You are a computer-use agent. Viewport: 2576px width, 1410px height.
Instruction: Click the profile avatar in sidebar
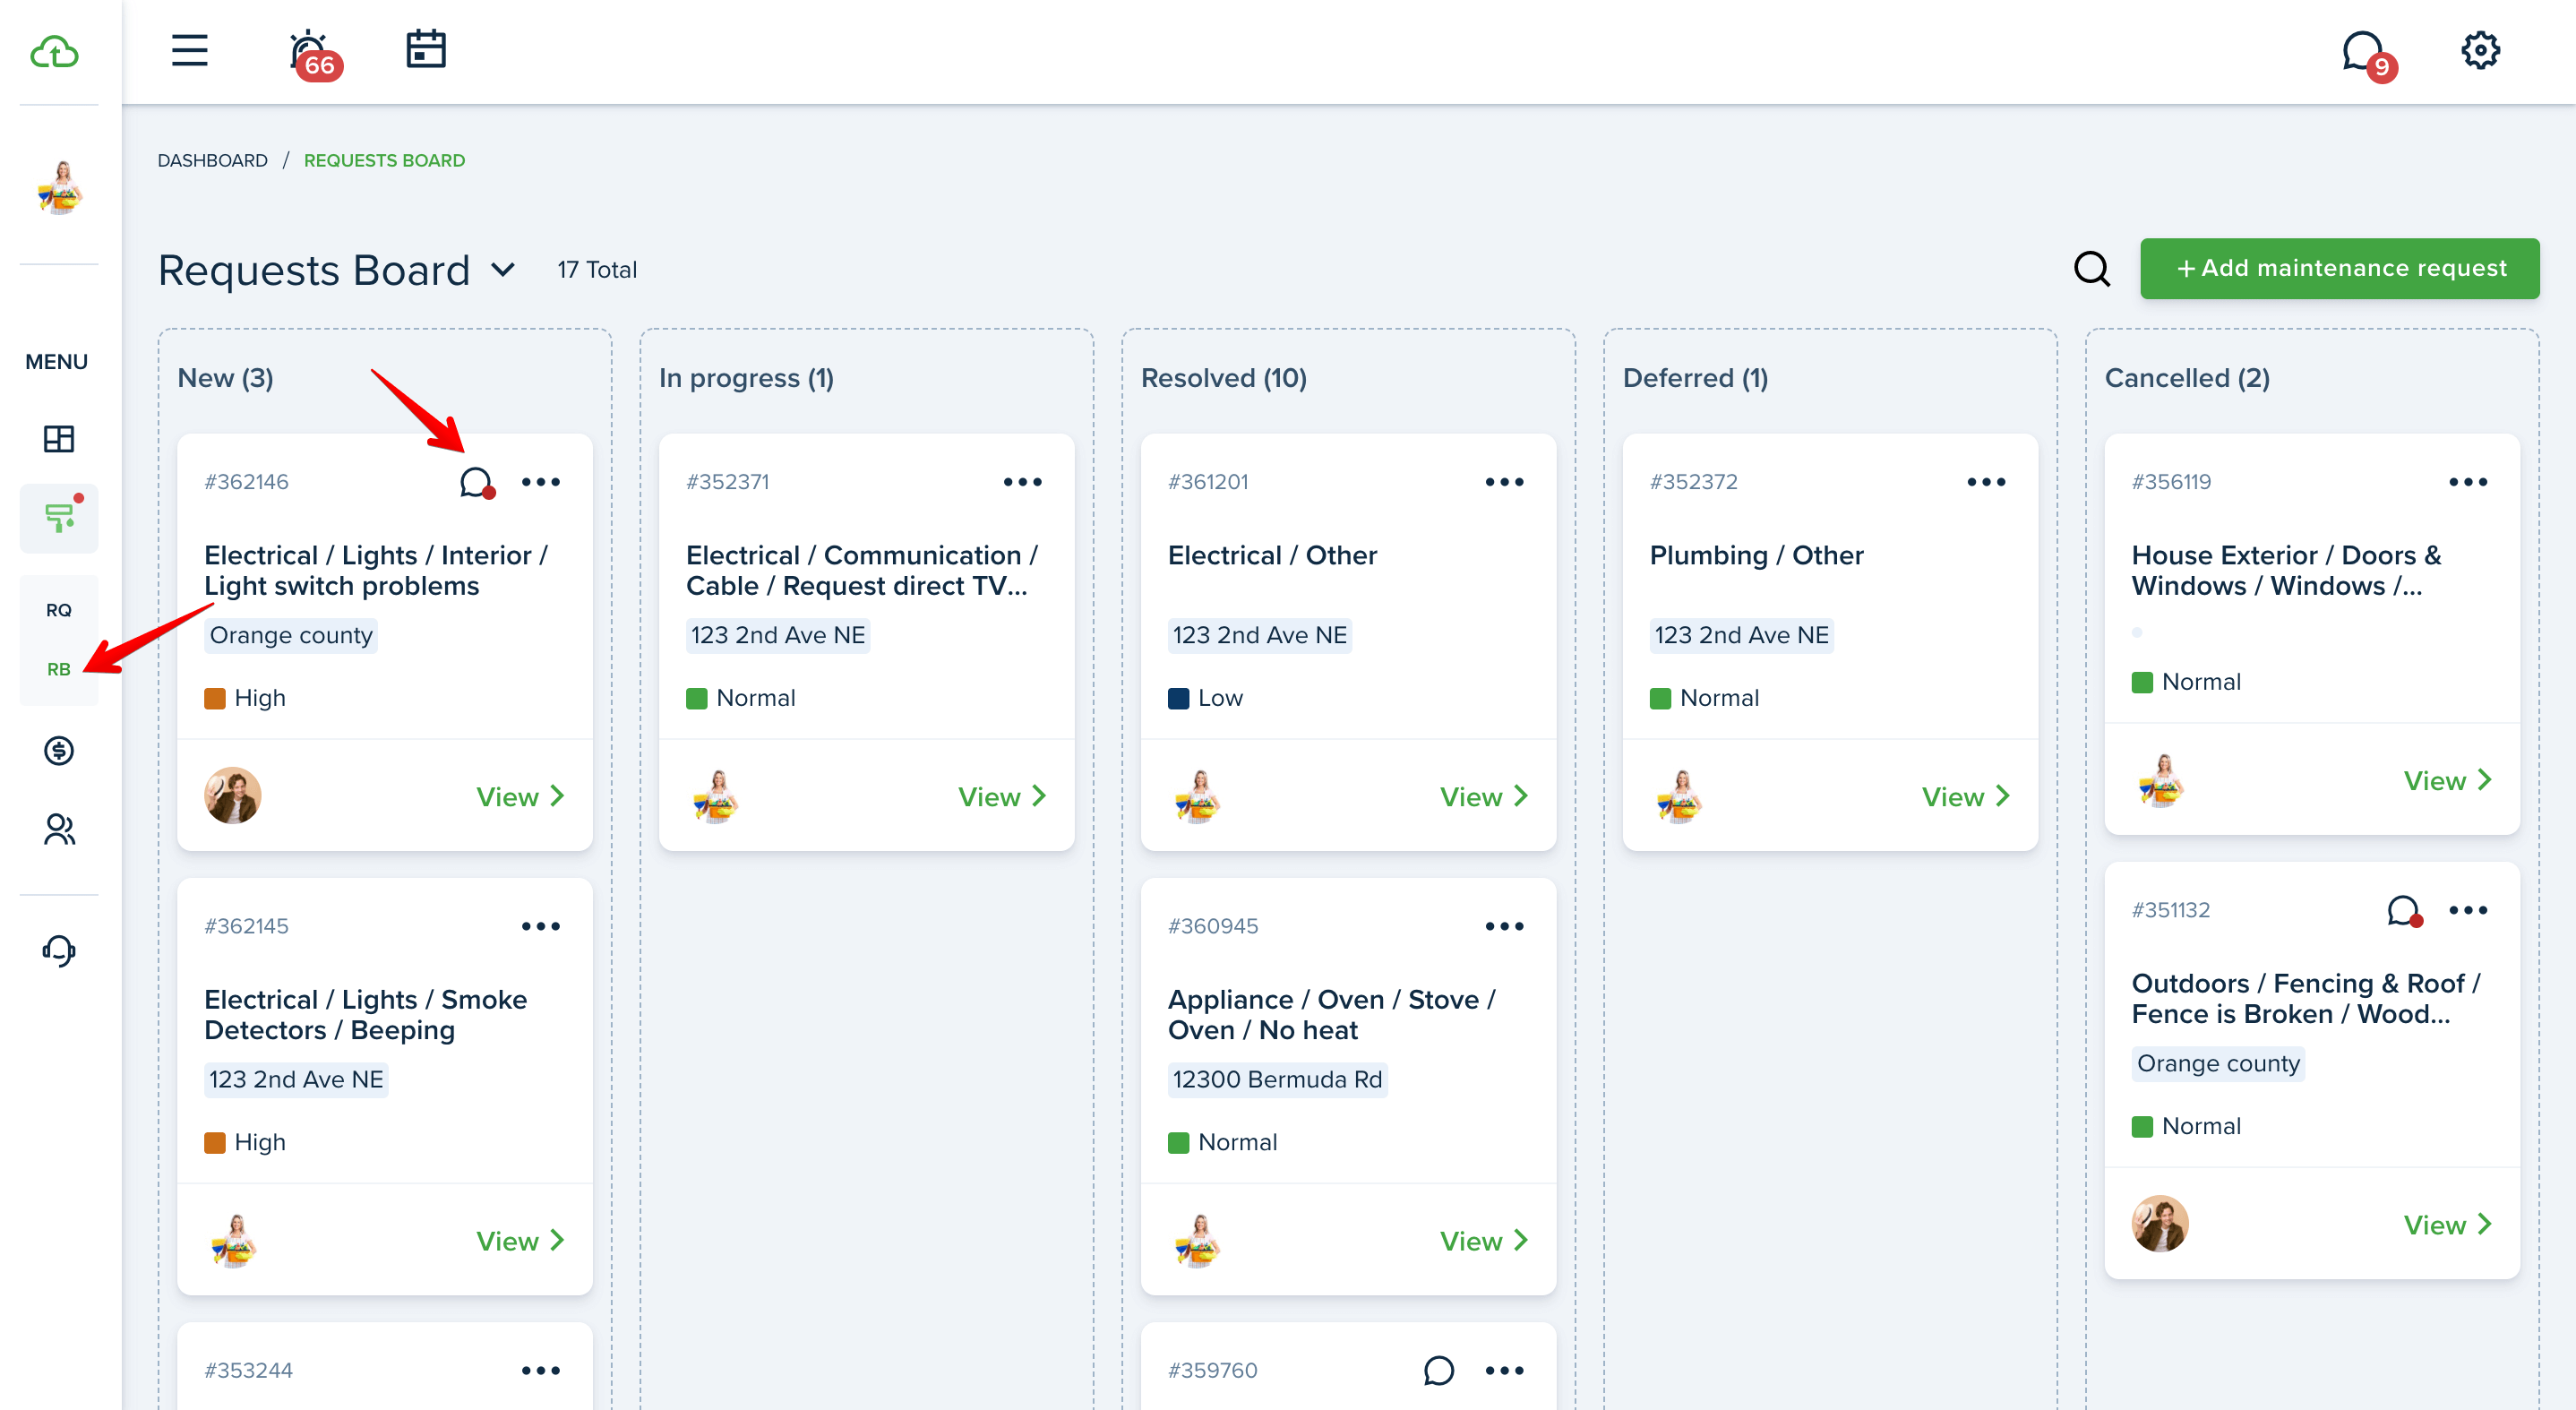59,187
